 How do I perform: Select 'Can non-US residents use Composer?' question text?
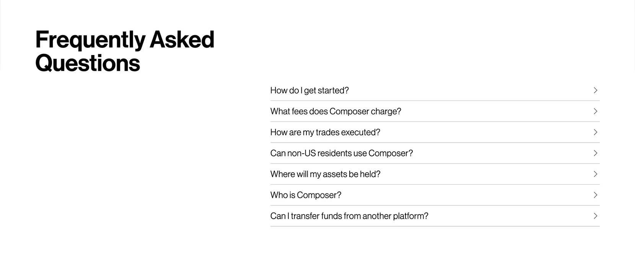point(342,153)
